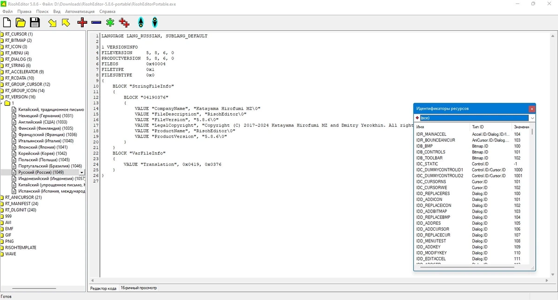
Task: Open the resource identifiers filter combo box
Action: point(475,118)
